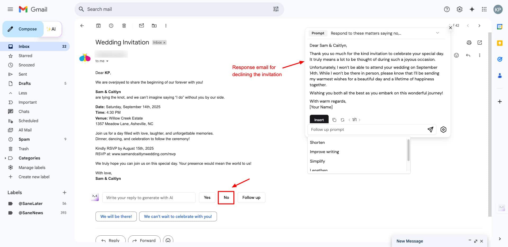The width and height of the screenshot is (508, 247).
Task: Send the follow up prompt
Action: [x=430, y=129]
